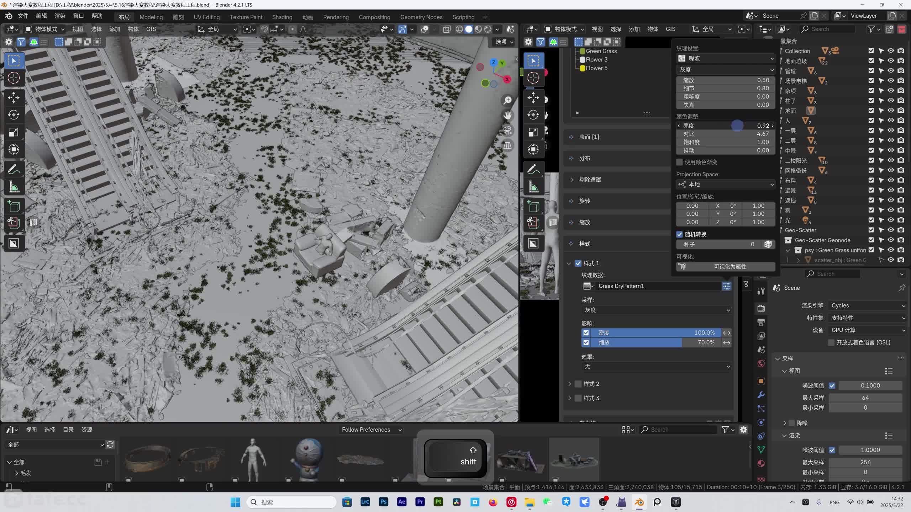Viewport: 911px width, 512px height.
Task: Open the 遮罩 无 dropdown
Action: tap(656, 366)
